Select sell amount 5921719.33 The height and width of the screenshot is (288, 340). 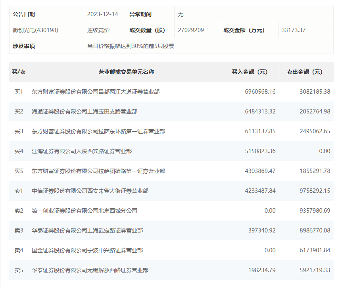click(x=315, y=270)
